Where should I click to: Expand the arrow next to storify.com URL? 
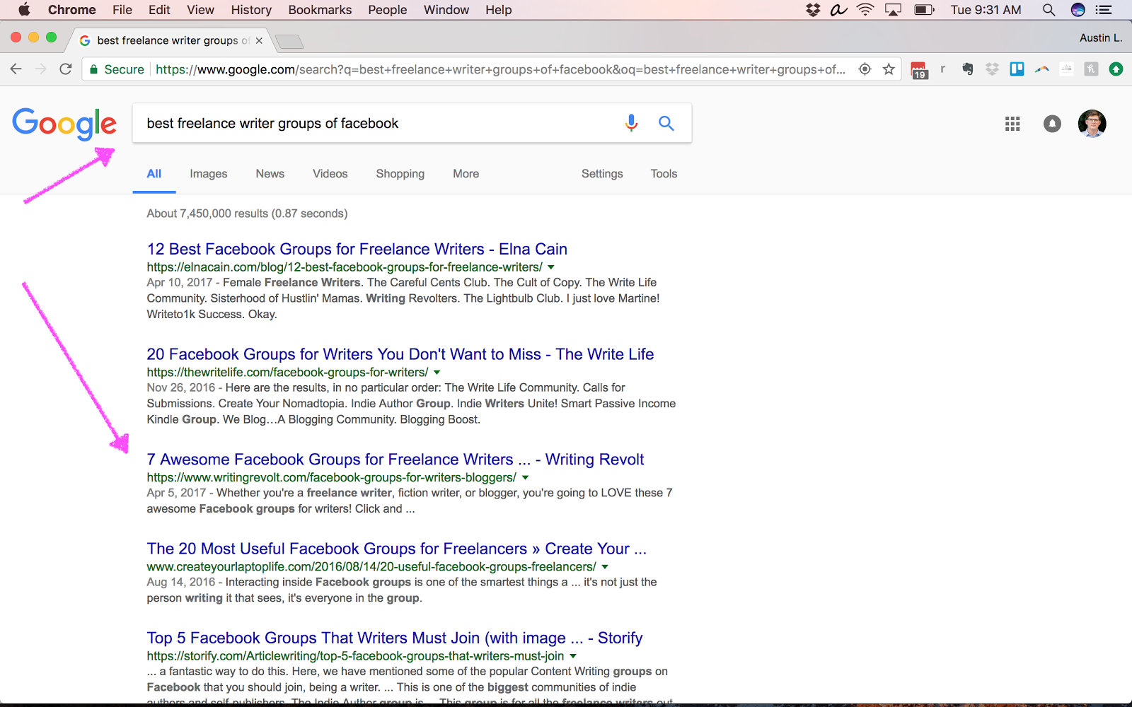pos(573,656)
